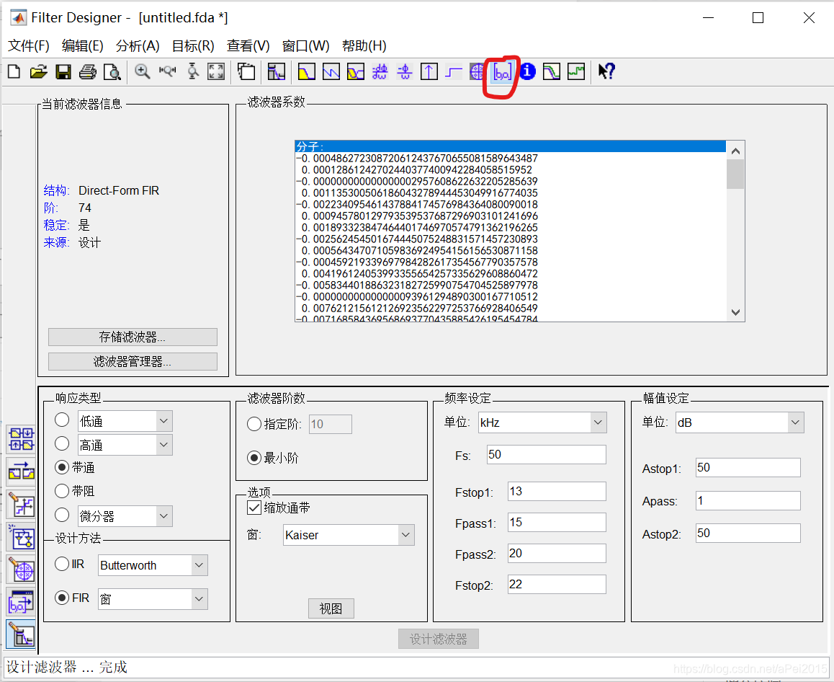834x682 pixels.
Task: Expand the 低通 type dropdown
Action: point(163,421)
